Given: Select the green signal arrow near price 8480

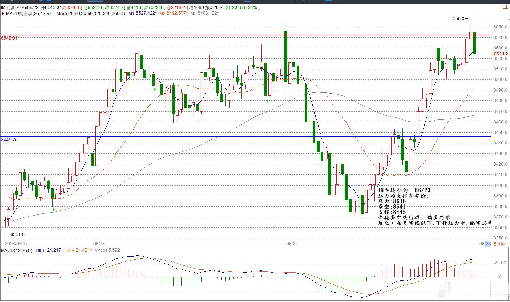Looking at the screenshot, I should pos(267,101).
